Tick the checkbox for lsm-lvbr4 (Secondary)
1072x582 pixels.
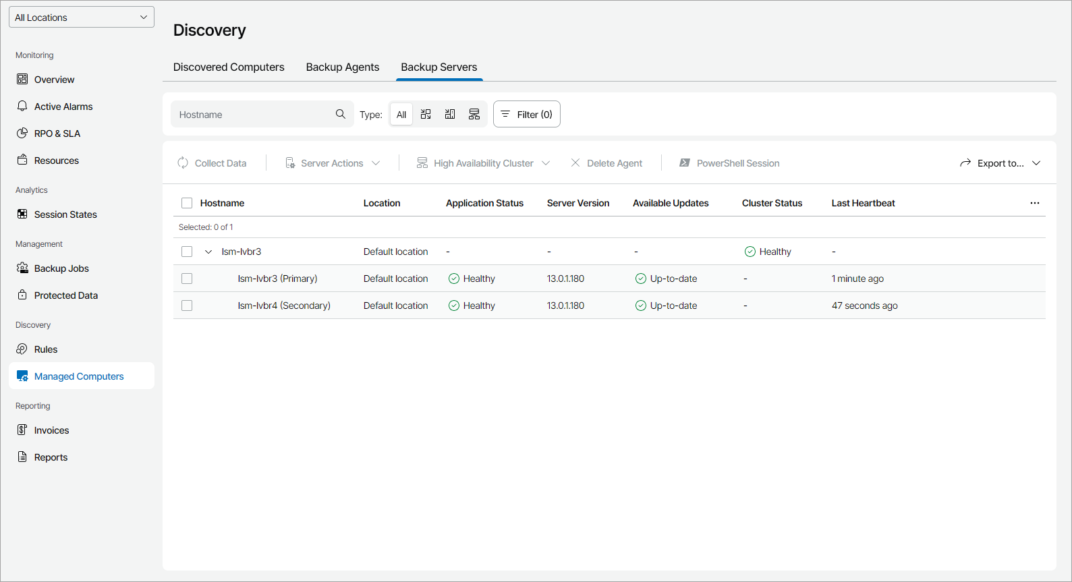(x=187, y=305)
